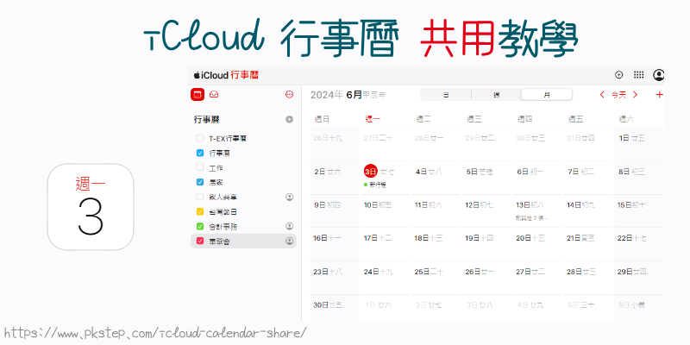Click the 30日 廿五 day cell
Viewport: 690px width, 345px height.
tap(334, 308)
